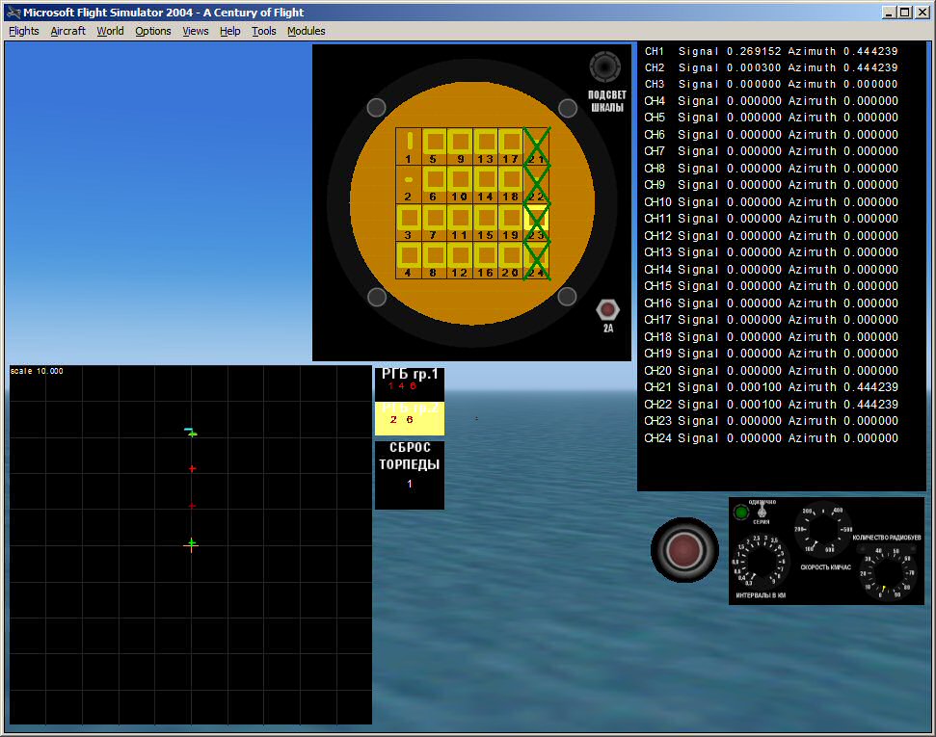The image size is (936, 737).
Task: Select buoy channel cell 10
Action: [x=460, y=184]
